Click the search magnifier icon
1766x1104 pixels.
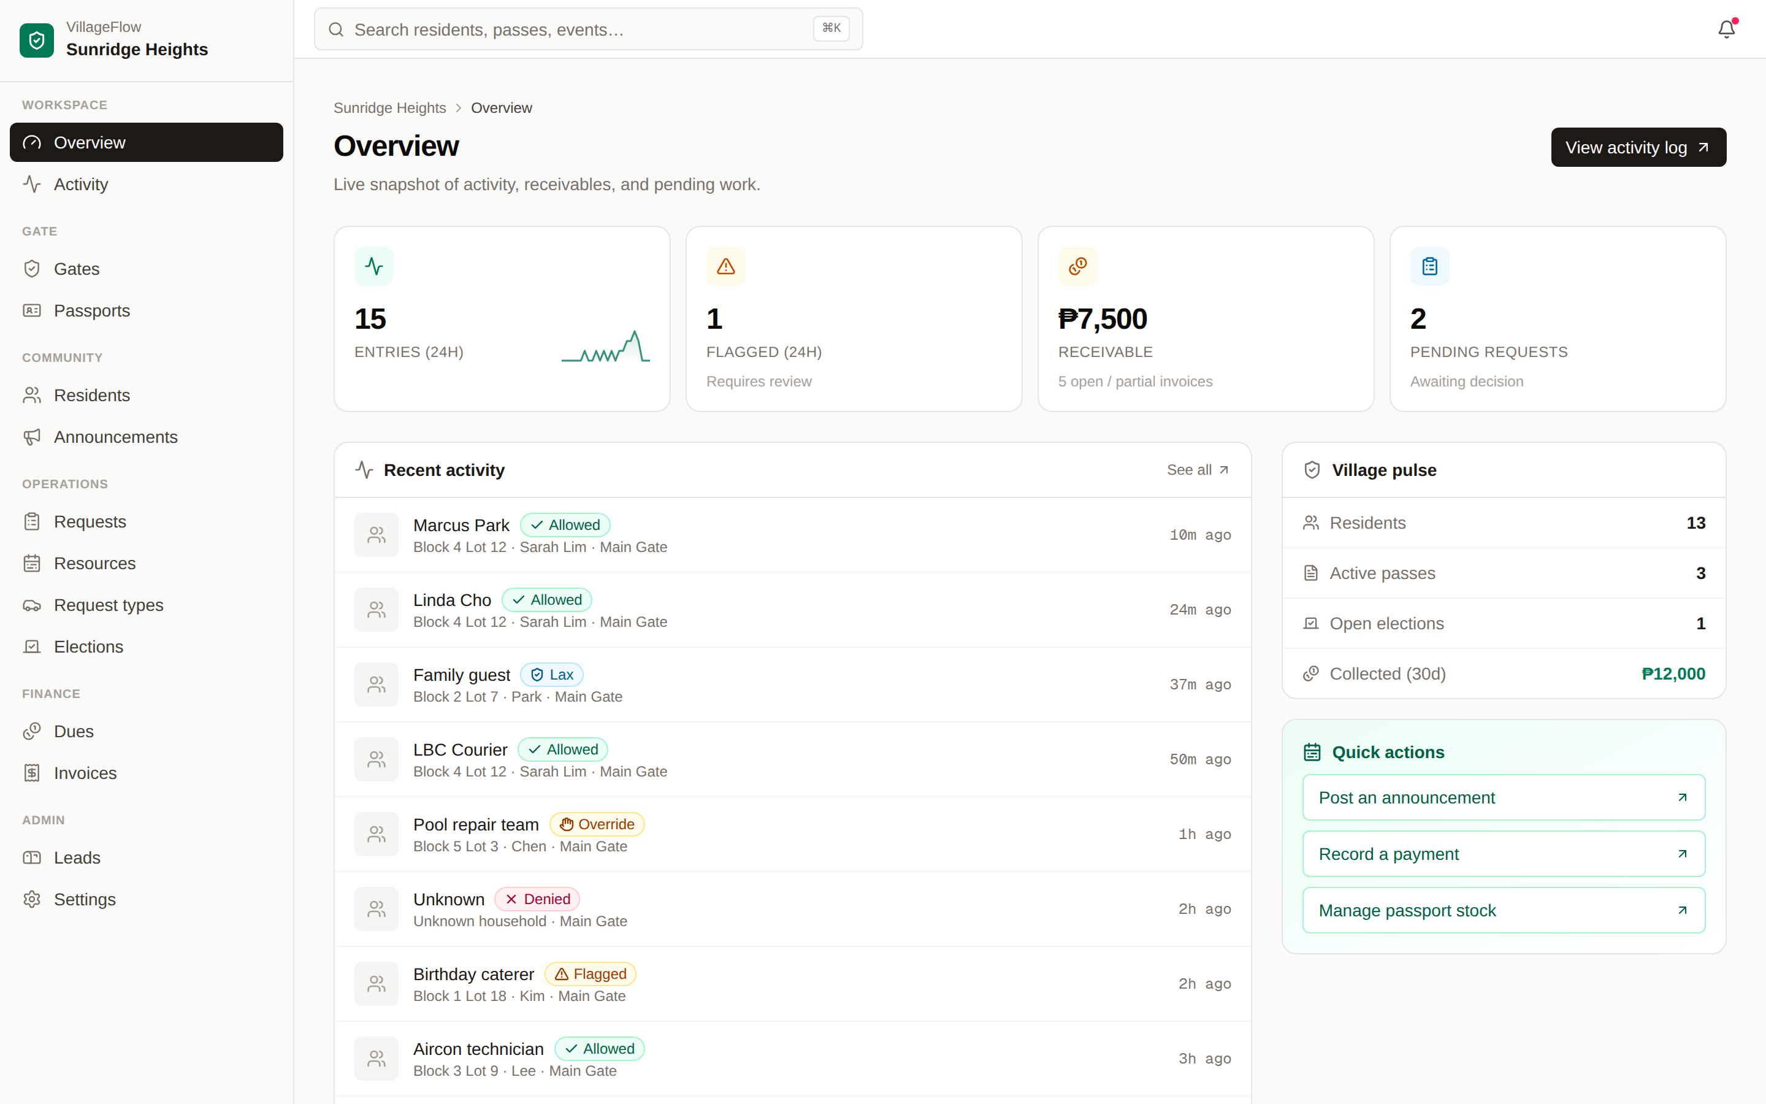[x=335, y=29]
